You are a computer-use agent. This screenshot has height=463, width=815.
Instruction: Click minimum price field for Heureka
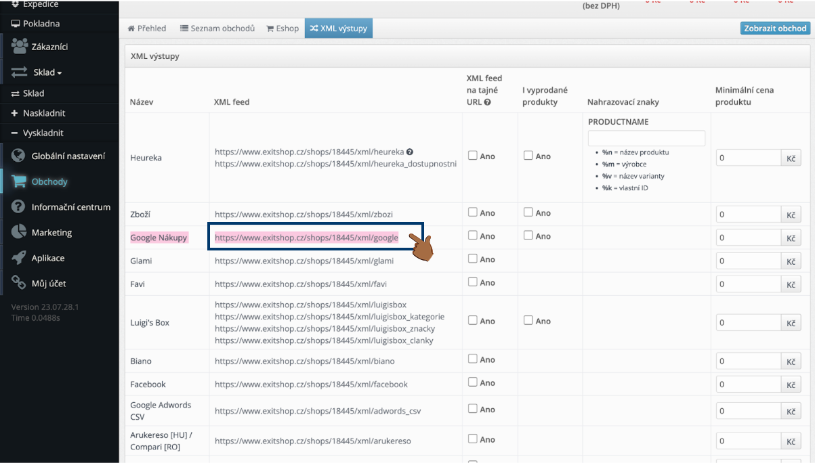[749, 158]
